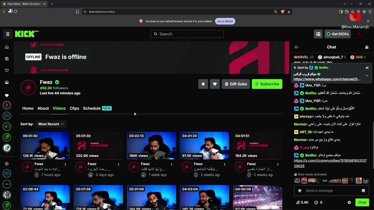The image size is (374, 210).
Task: Open the Home icon in left sidebar
Action: (7, 47)
